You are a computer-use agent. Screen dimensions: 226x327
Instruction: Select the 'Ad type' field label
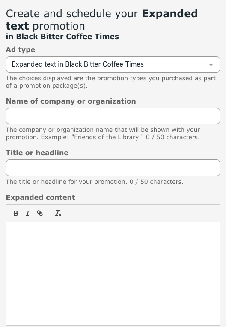pos(21,50)
